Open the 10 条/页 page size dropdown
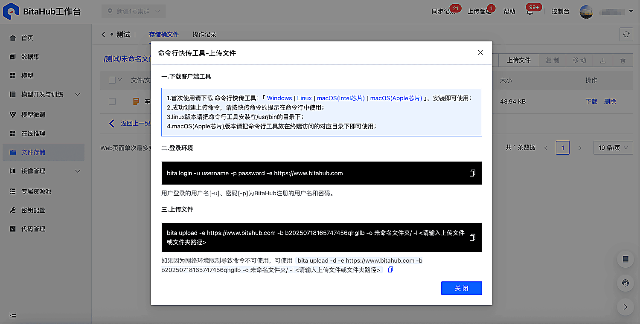This screenshot has width=640, height=324. point(613,148)
